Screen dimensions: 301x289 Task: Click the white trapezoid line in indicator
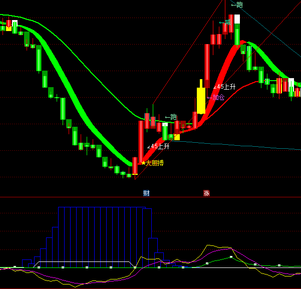coord(85,262)
